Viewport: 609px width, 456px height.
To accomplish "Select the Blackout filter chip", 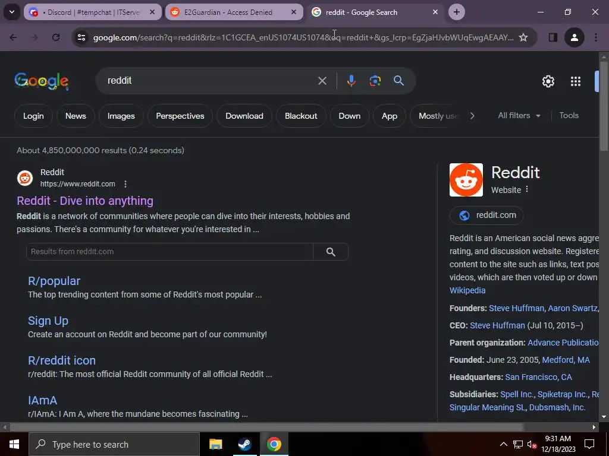I will pyautogui.click(x=301, y=116).
